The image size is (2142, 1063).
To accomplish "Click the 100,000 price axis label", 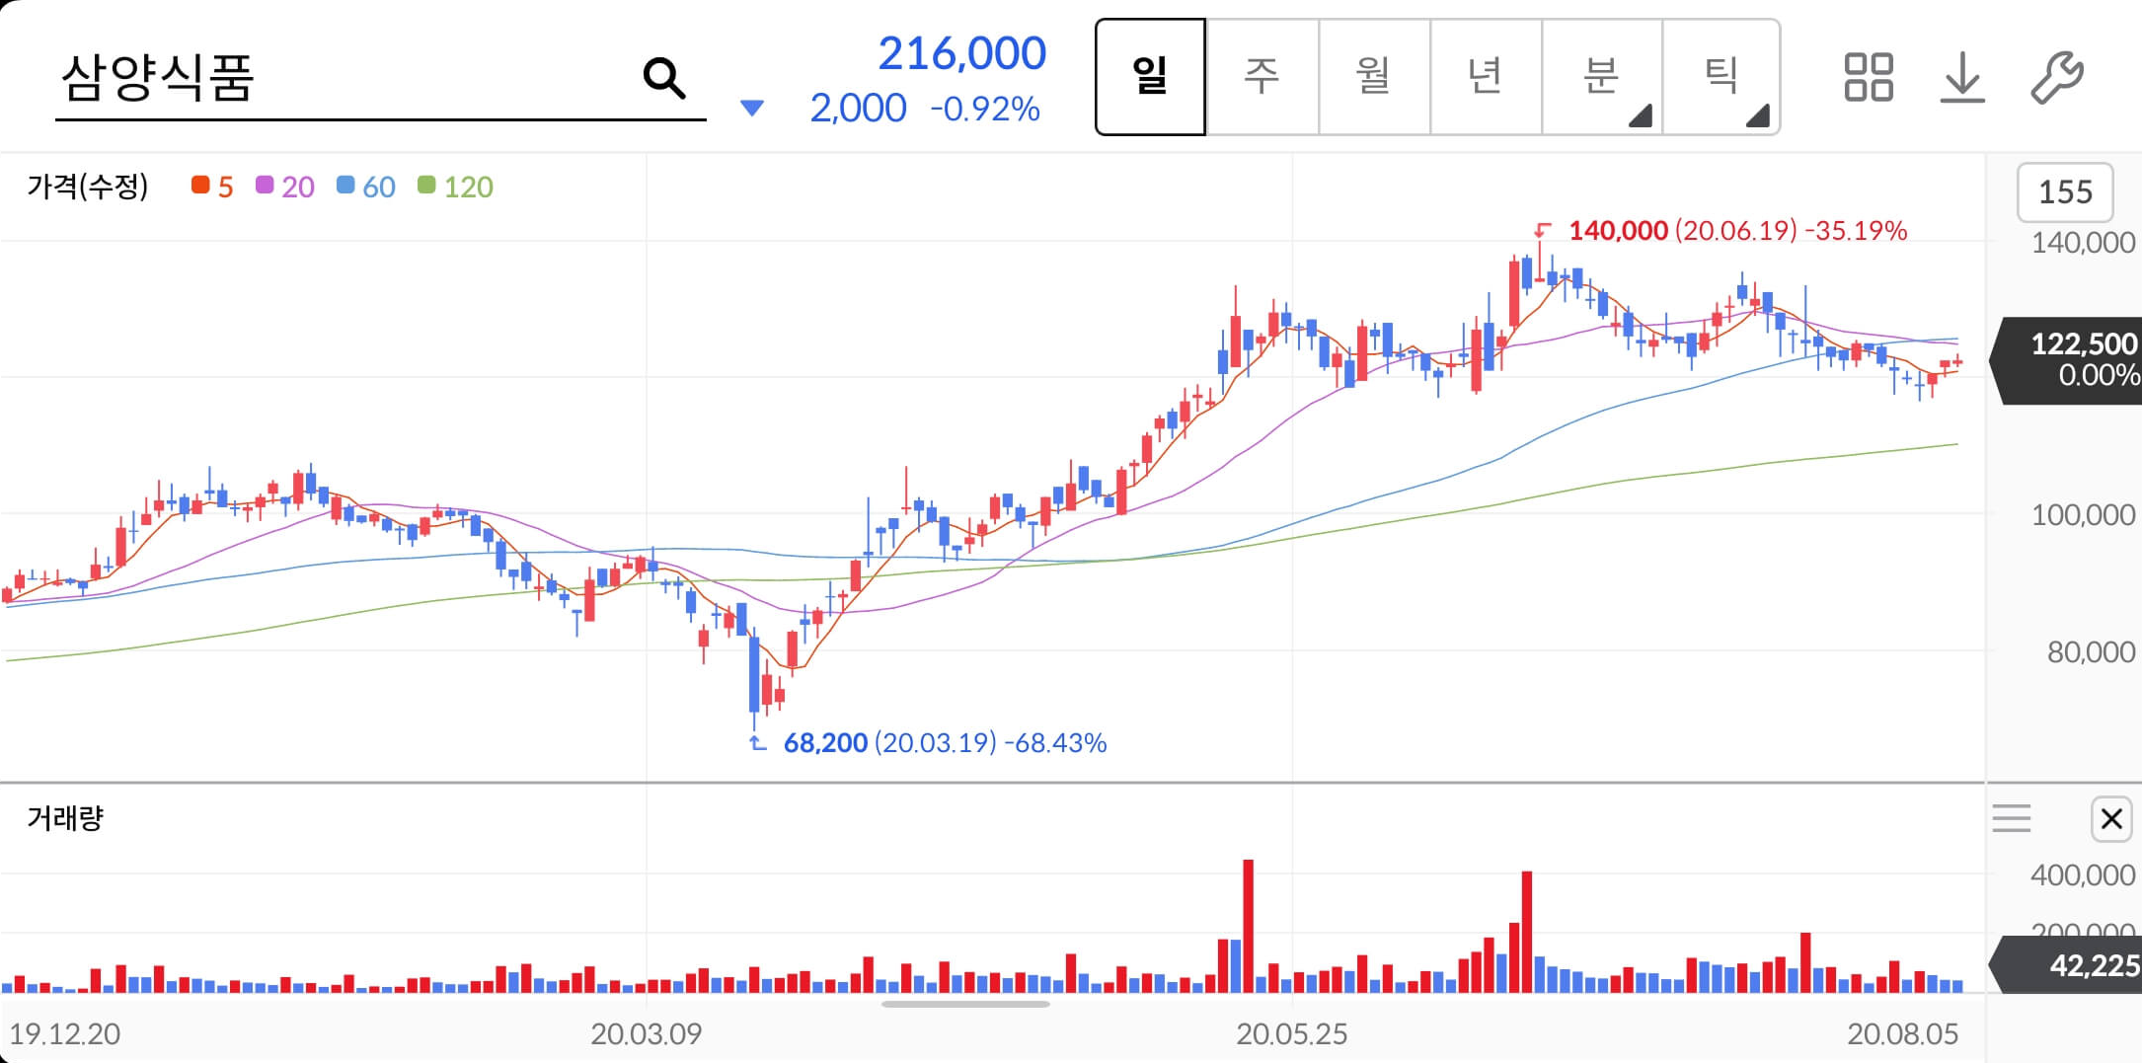I will click(2083, 514).
